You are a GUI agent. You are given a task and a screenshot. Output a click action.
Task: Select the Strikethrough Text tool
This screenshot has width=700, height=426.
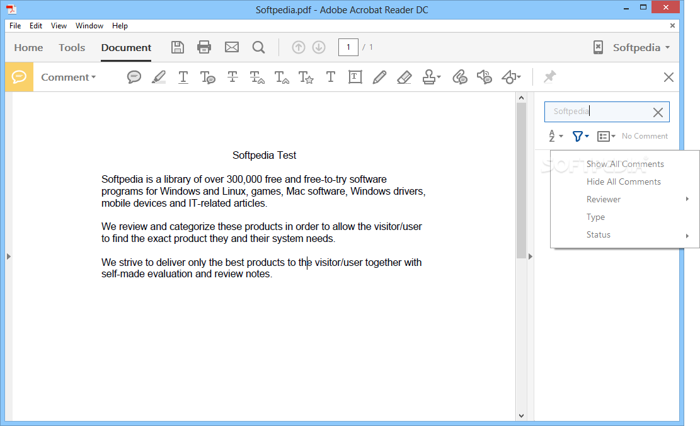(x=232, y=78)
